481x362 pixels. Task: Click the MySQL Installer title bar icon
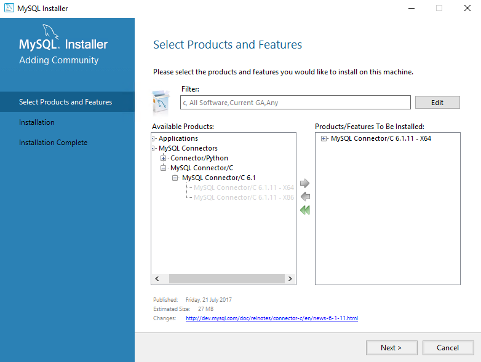[x=9, y=8]
